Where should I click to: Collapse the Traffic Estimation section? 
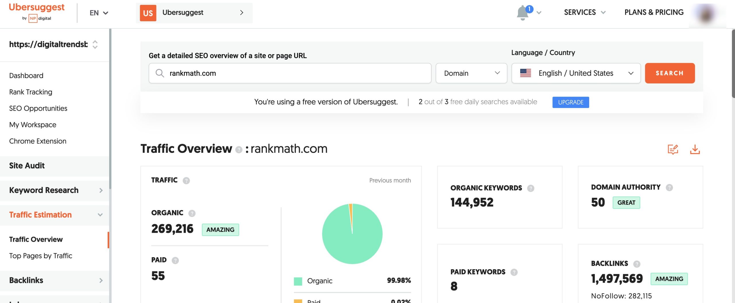(55, 215)
